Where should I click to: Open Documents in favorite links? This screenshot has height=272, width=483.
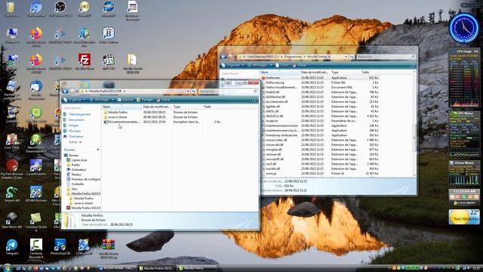coord(74,120)
